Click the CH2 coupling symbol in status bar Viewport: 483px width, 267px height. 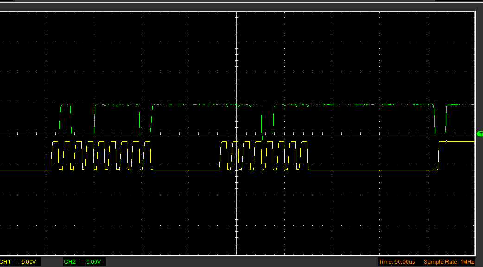pos(79,262)
